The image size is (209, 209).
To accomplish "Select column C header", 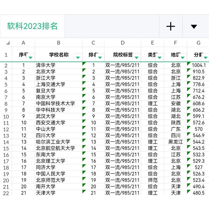I will click(x=93, y=43).
